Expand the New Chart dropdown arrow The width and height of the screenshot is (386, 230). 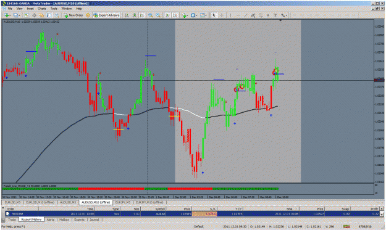pyautogui.click(x=10, y=15)
